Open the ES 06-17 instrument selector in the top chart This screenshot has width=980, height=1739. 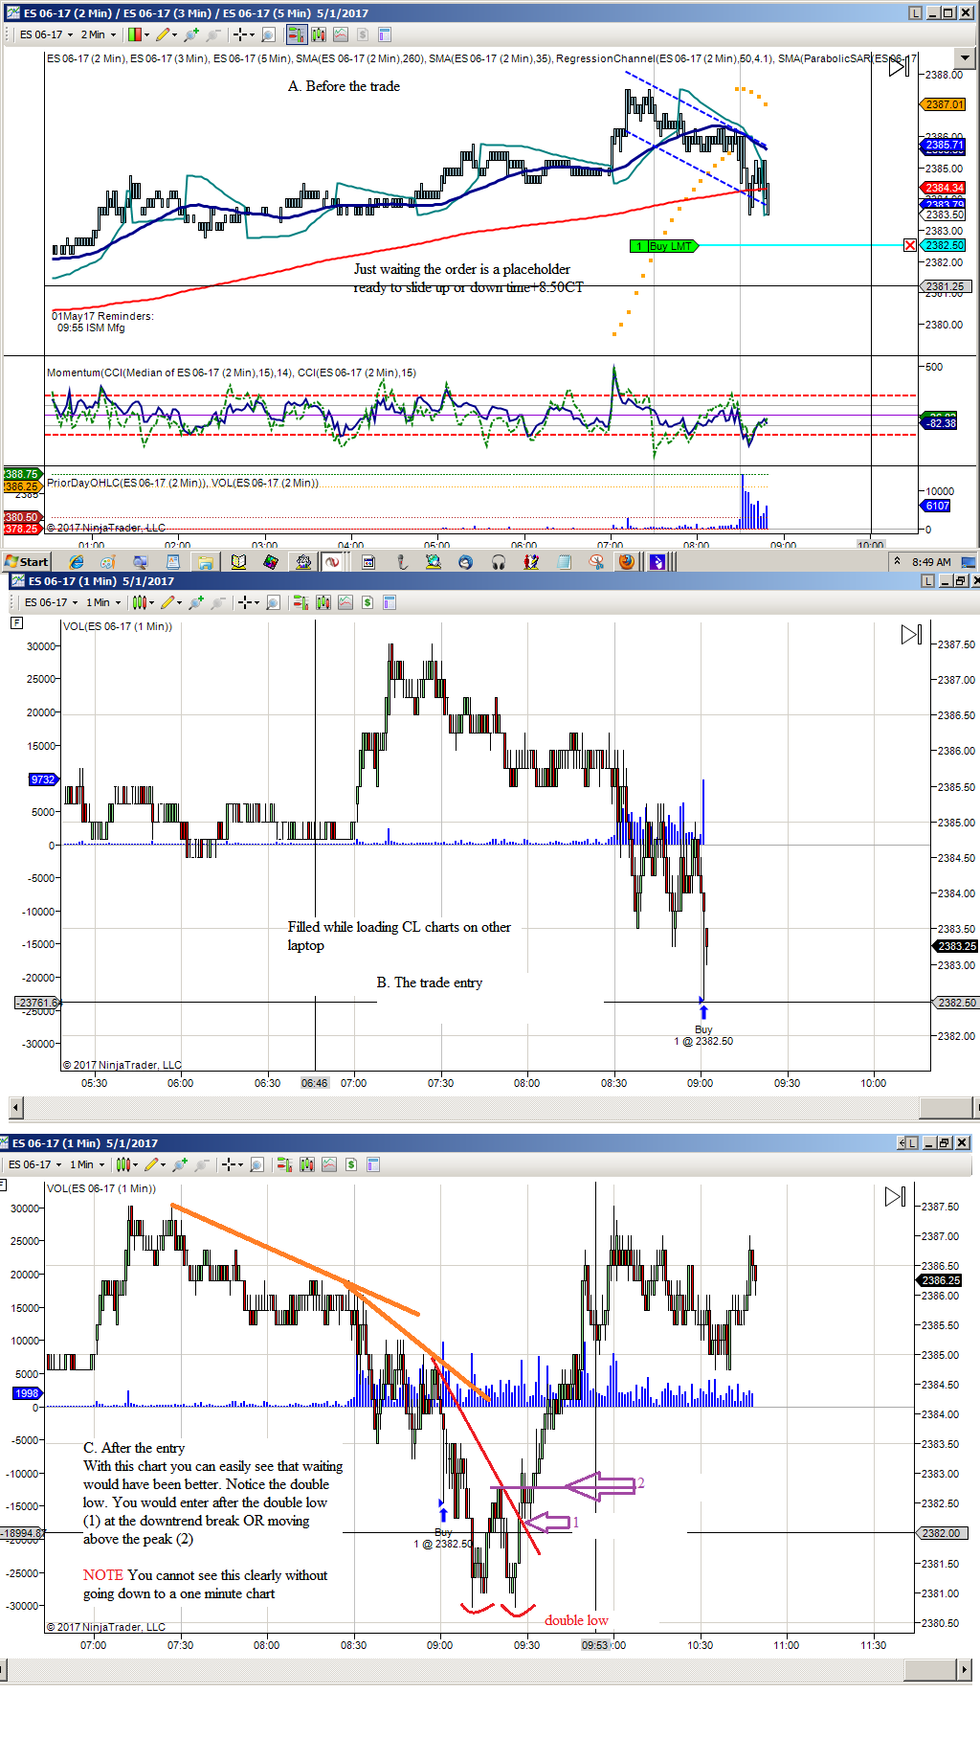coord(46,34)
